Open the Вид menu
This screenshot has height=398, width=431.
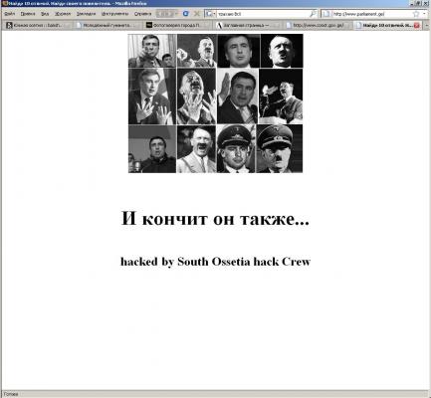(x=45, y=14)
